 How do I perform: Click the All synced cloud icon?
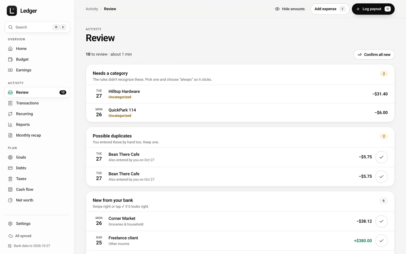pos(11,236)
